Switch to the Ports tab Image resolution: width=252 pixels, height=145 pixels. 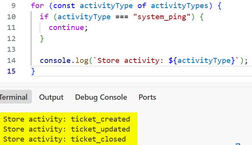click(x=147, y=97)
